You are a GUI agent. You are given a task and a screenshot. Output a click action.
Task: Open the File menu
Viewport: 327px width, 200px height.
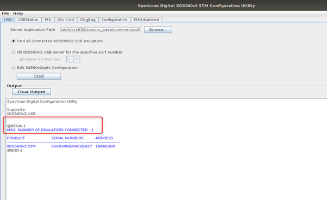click(x=5, y=14)
